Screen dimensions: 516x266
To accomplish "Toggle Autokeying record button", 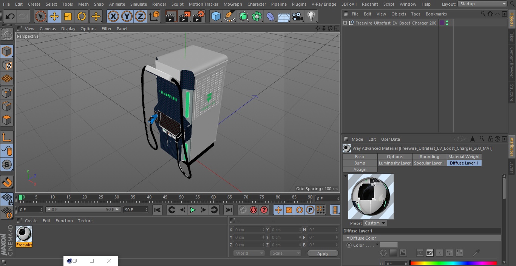I will [x=253, y=210].
